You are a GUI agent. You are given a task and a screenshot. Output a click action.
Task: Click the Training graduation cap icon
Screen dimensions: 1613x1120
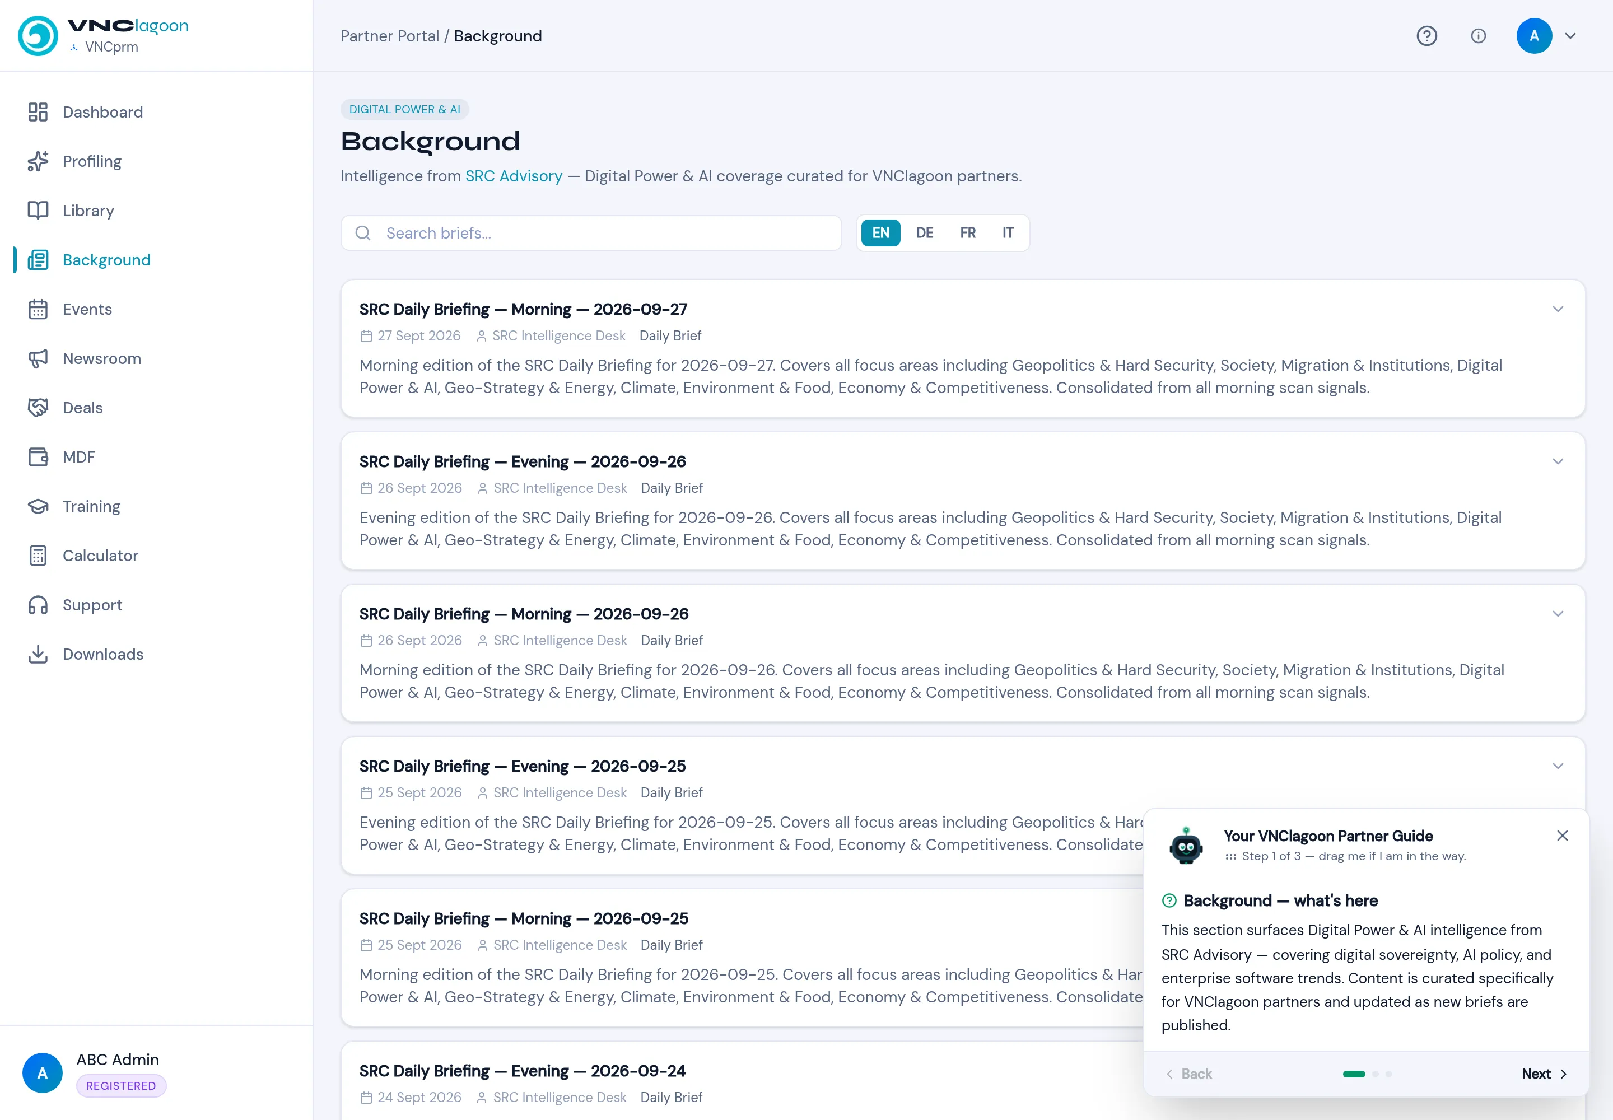(x=38, y=506)
